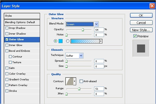Uncheck the Preview checkbox
The image size is (156, 104).
(x=135, y=36)
